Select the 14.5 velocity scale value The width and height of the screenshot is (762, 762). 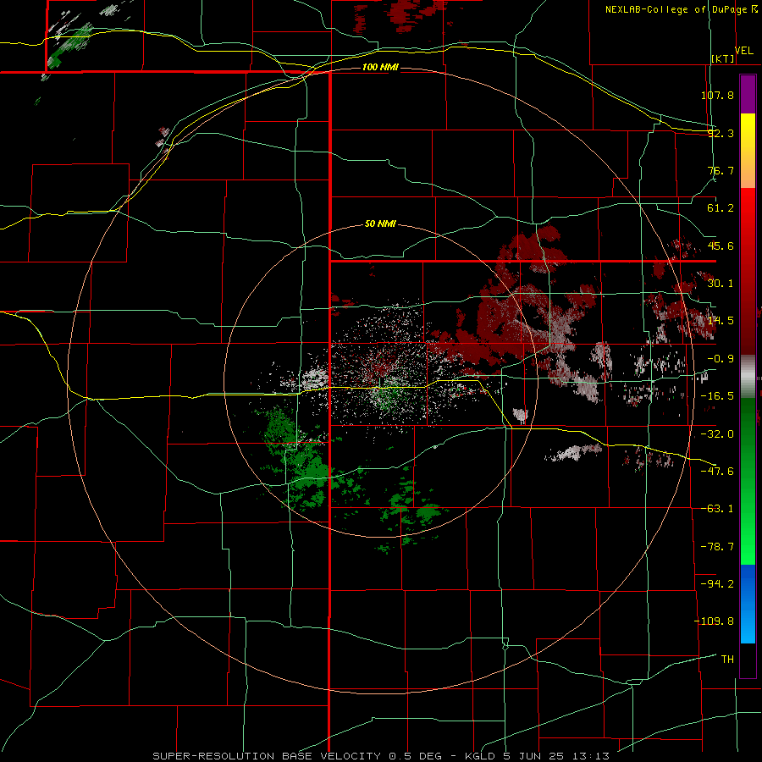click(721, 321)
